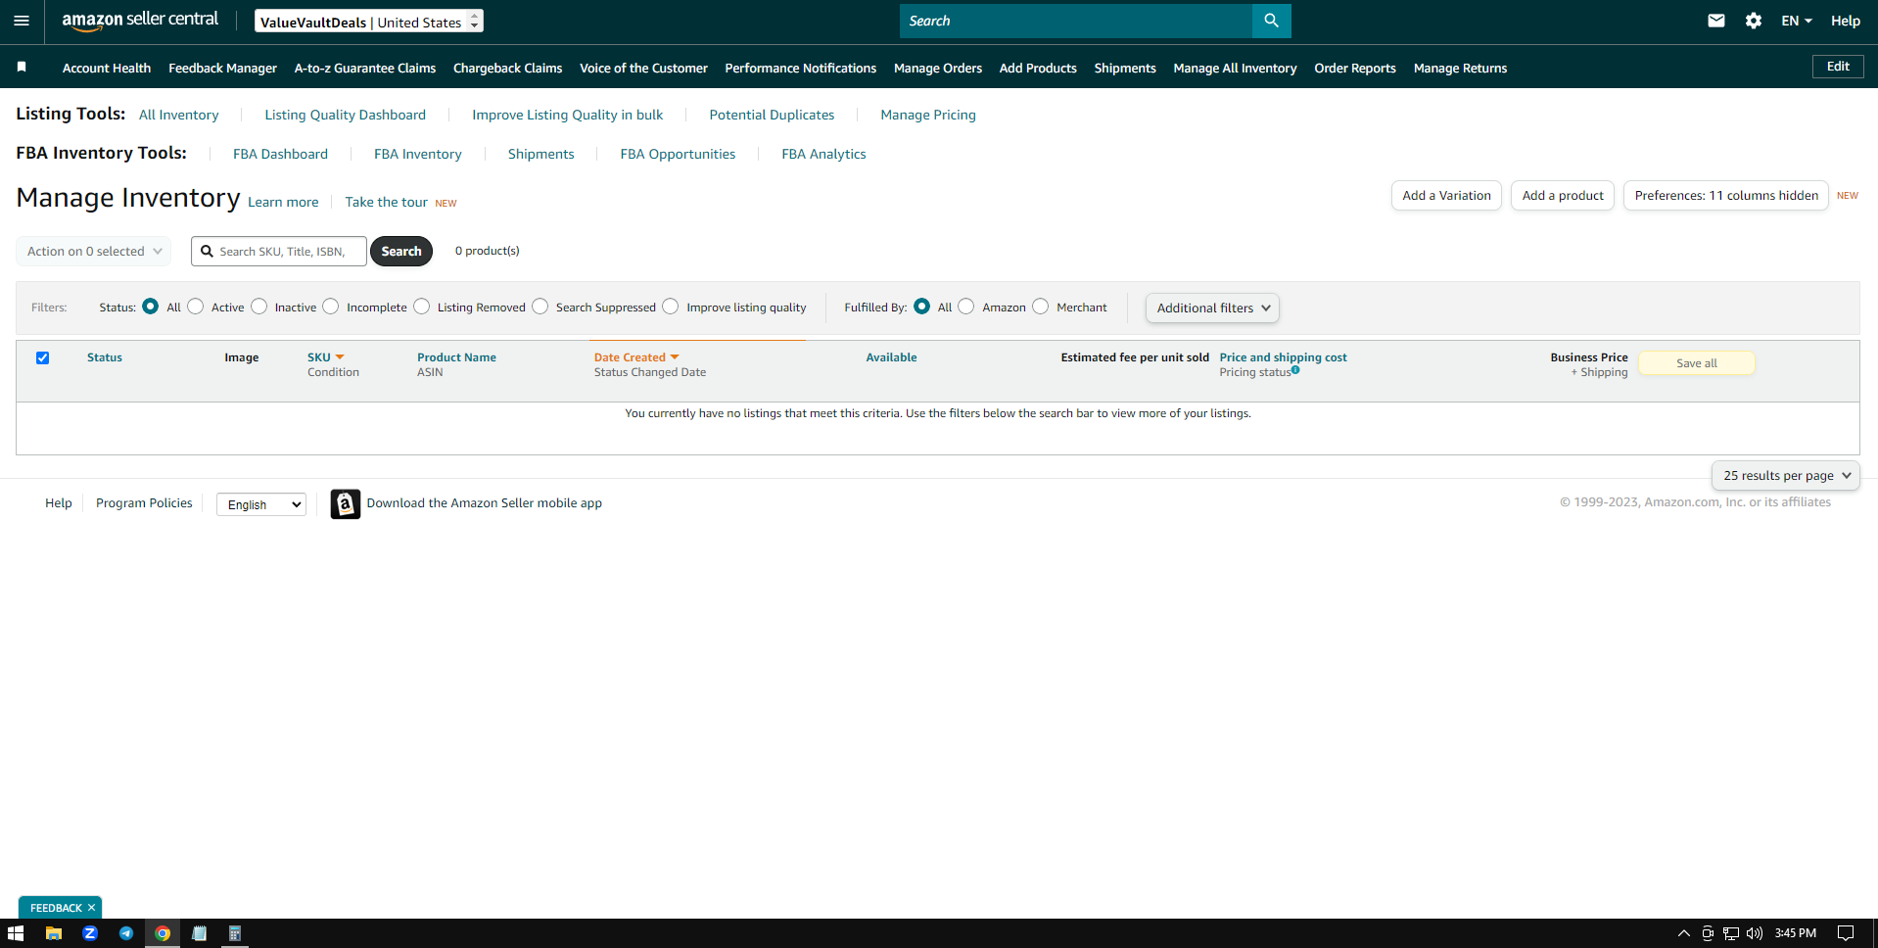Open the EN language dropdown
The width and height of the screenshot is (1878, 948).
[x=1797, y=21]
